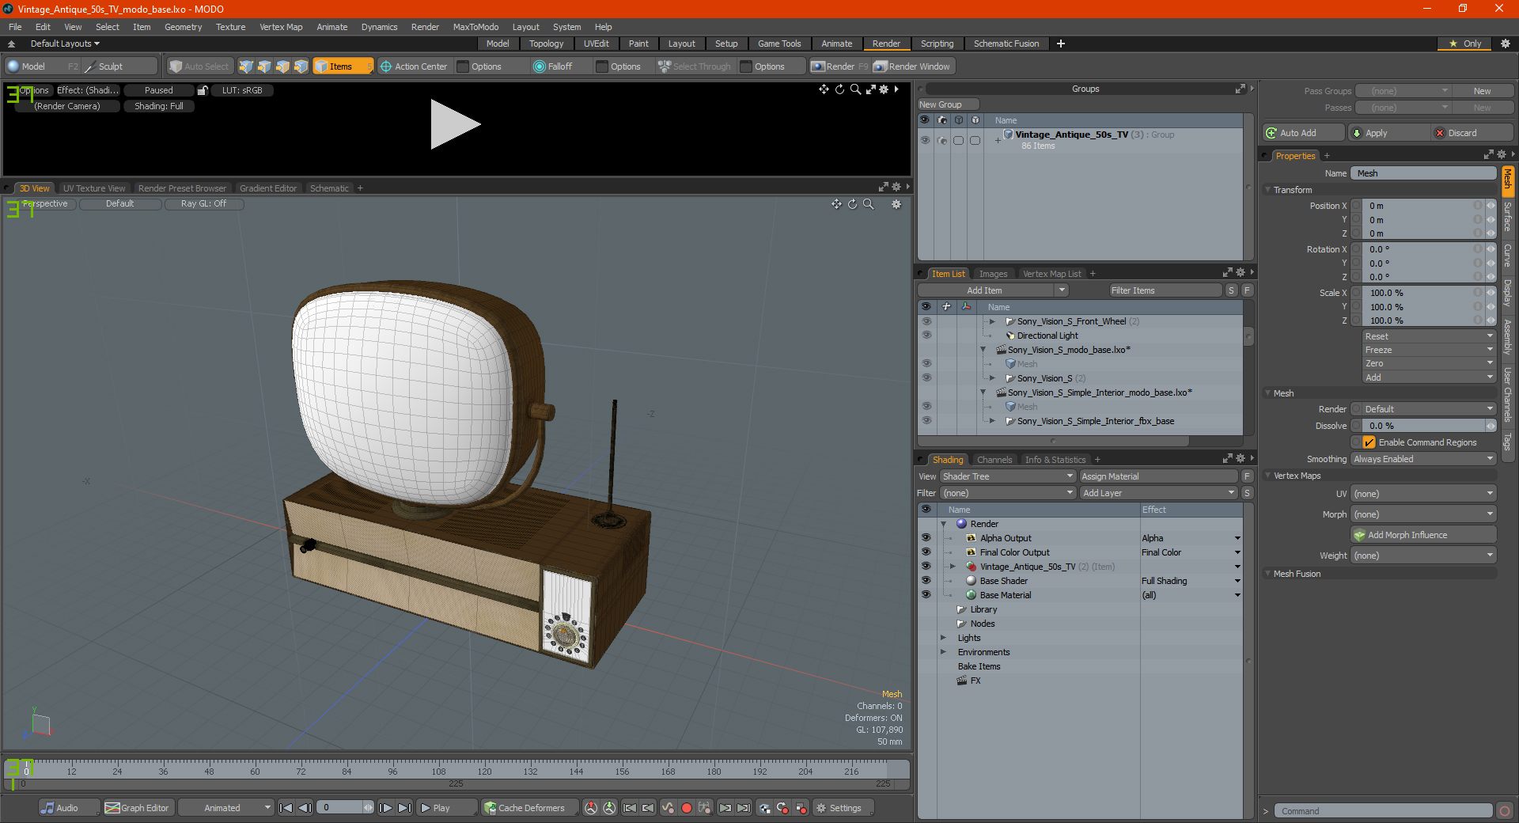Screen dimensions: 1519x823
Task: Start the render preview play button
Action: coord(455,124)
